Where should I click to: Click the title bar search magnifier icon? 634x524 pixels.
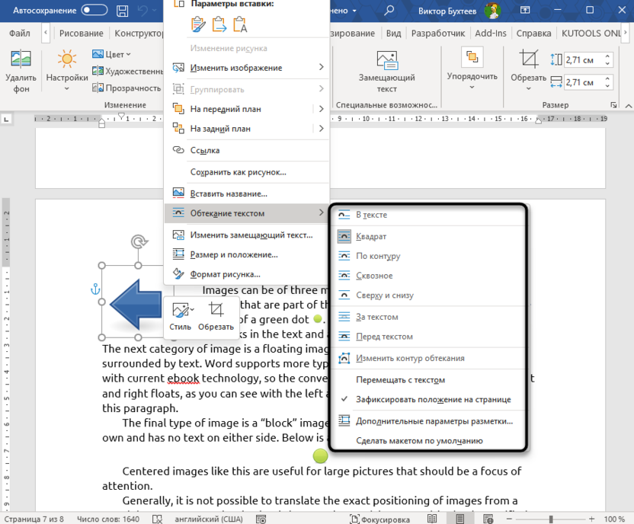pos(389,10)
